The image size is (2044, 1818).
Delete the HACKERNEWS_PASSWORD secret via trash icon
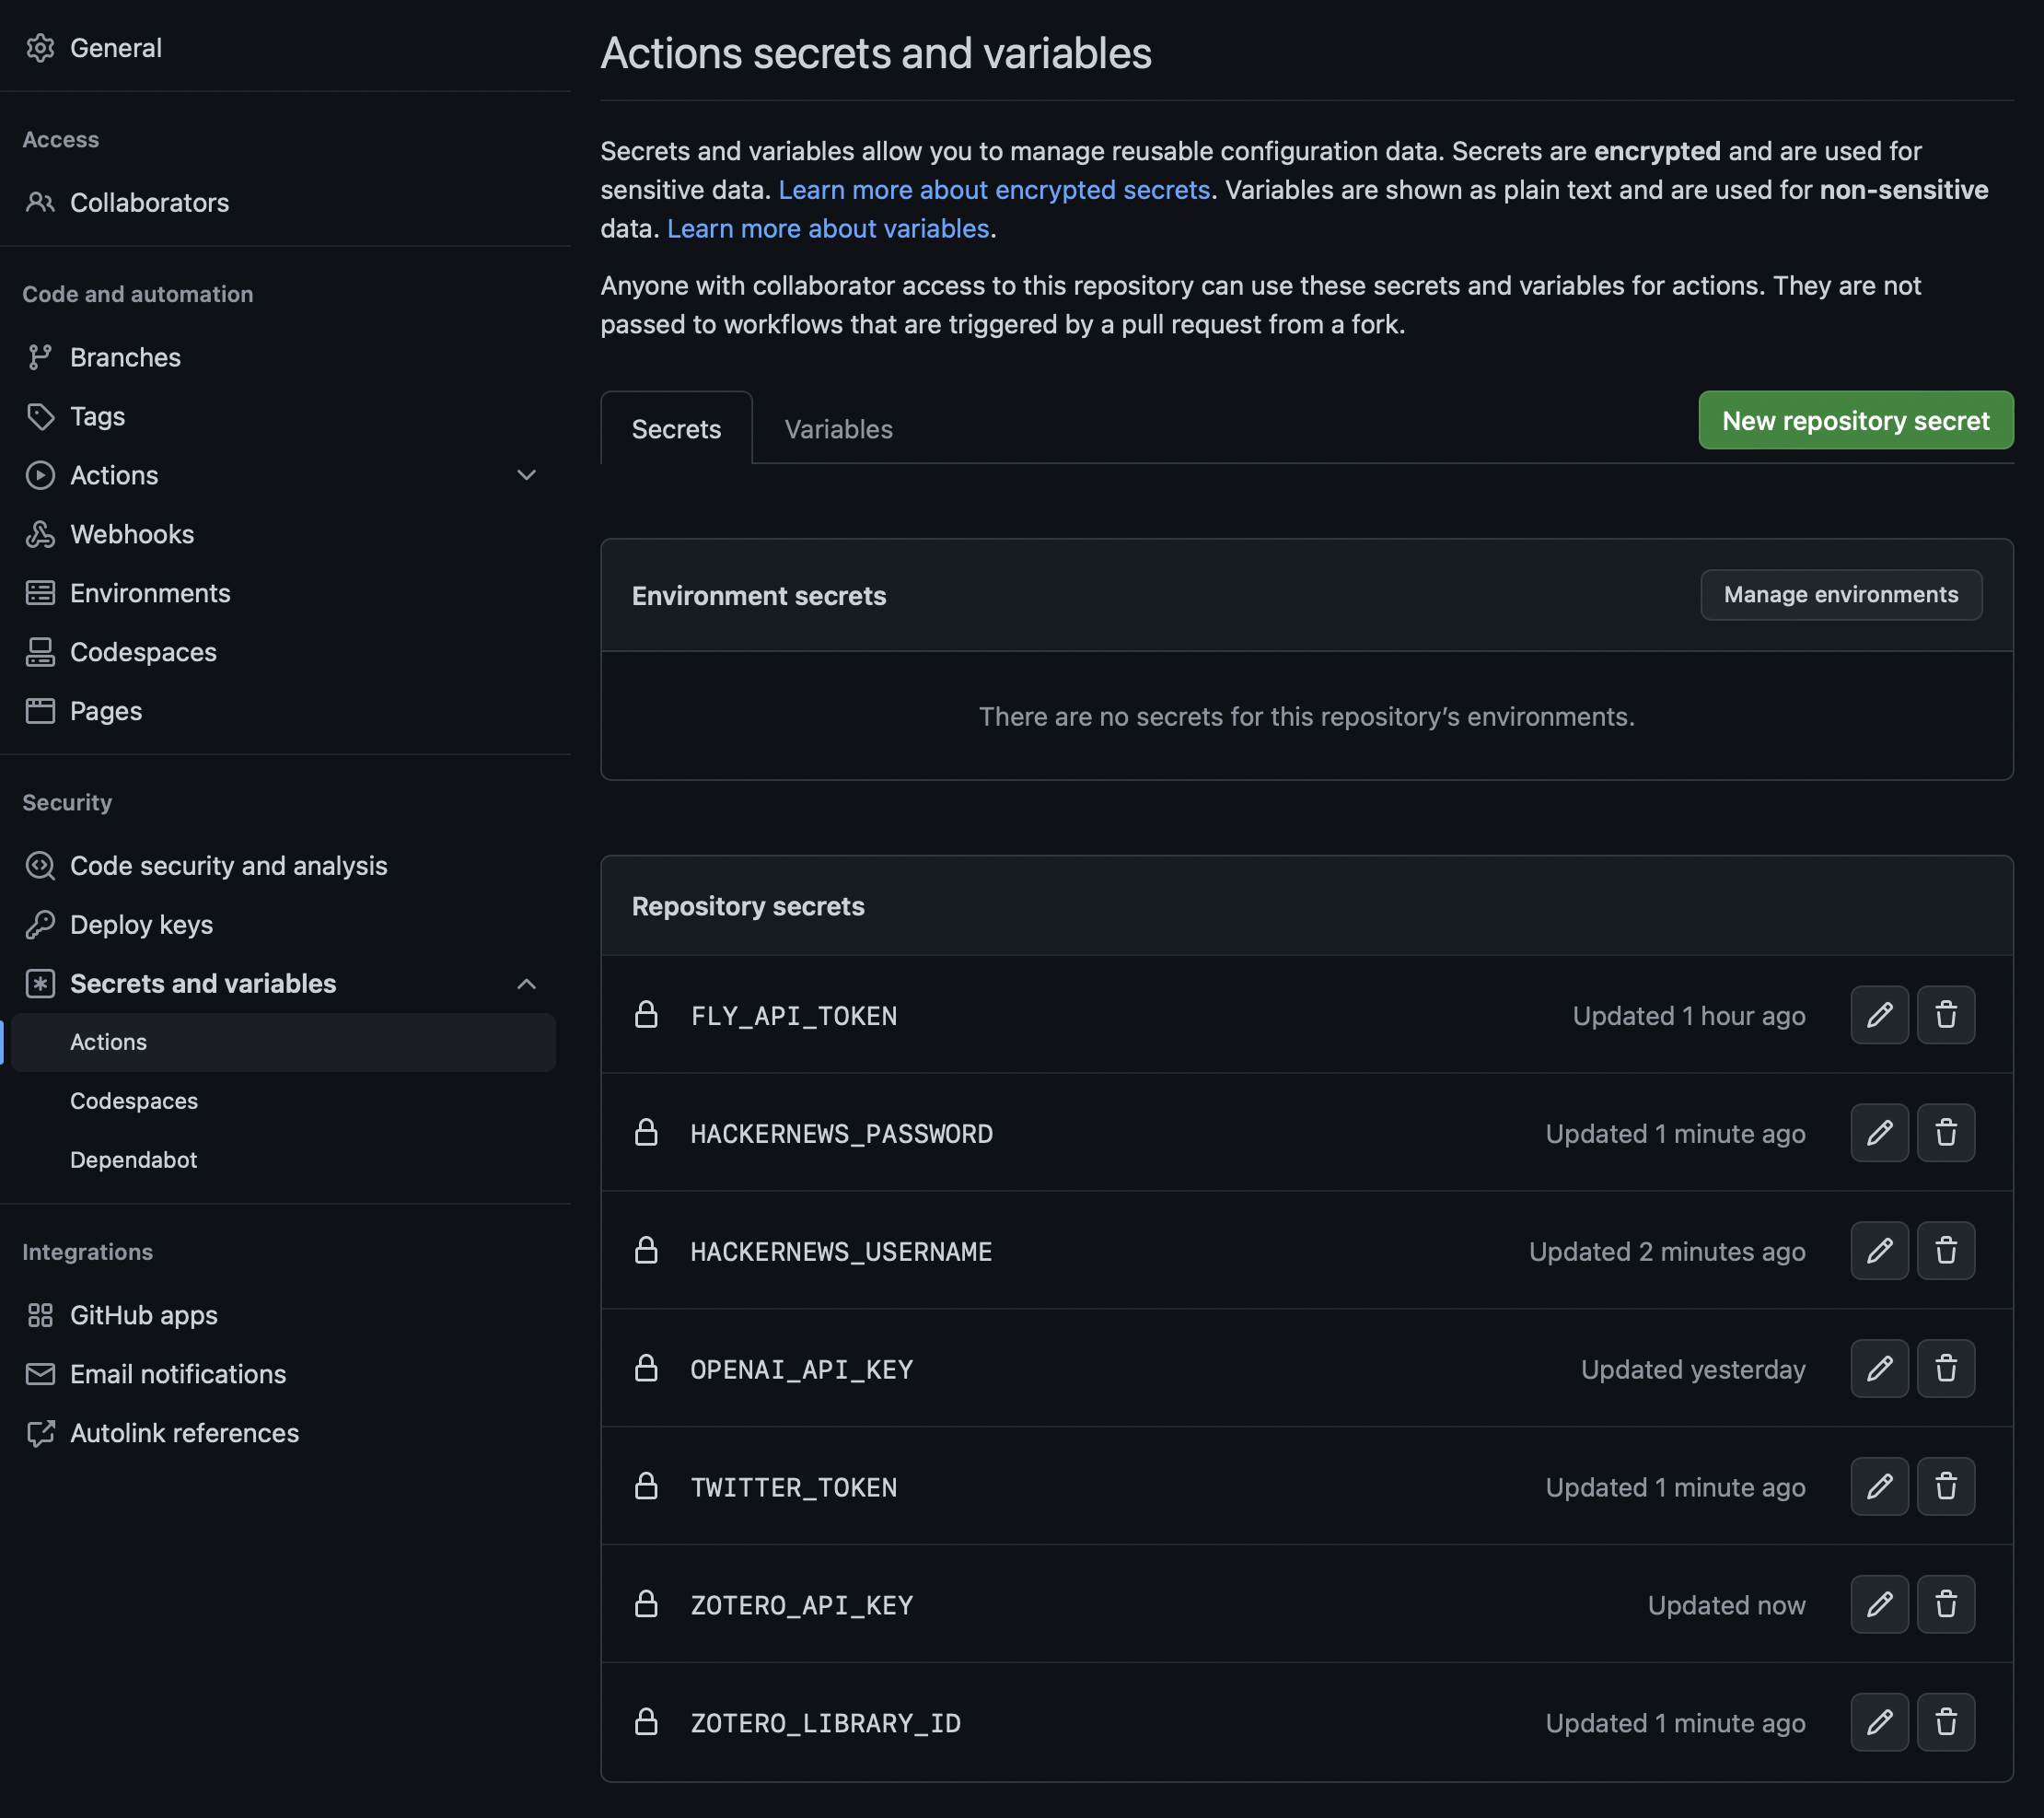click(x=1945, y=1133)
